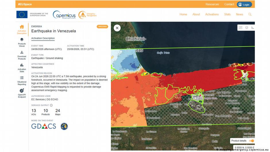Open the Activations menu item
This screenshot has height=152, width=270.
212,14
